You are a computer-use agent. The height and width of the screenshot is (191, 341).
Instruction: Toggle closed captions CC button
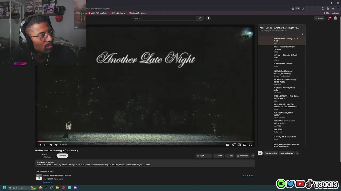(x=228, y=145)
